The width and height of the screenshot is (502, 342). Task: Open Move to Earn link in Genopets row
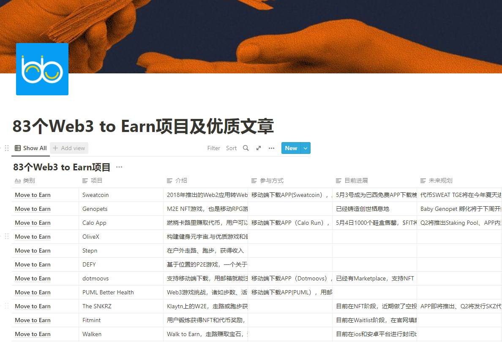33,209
